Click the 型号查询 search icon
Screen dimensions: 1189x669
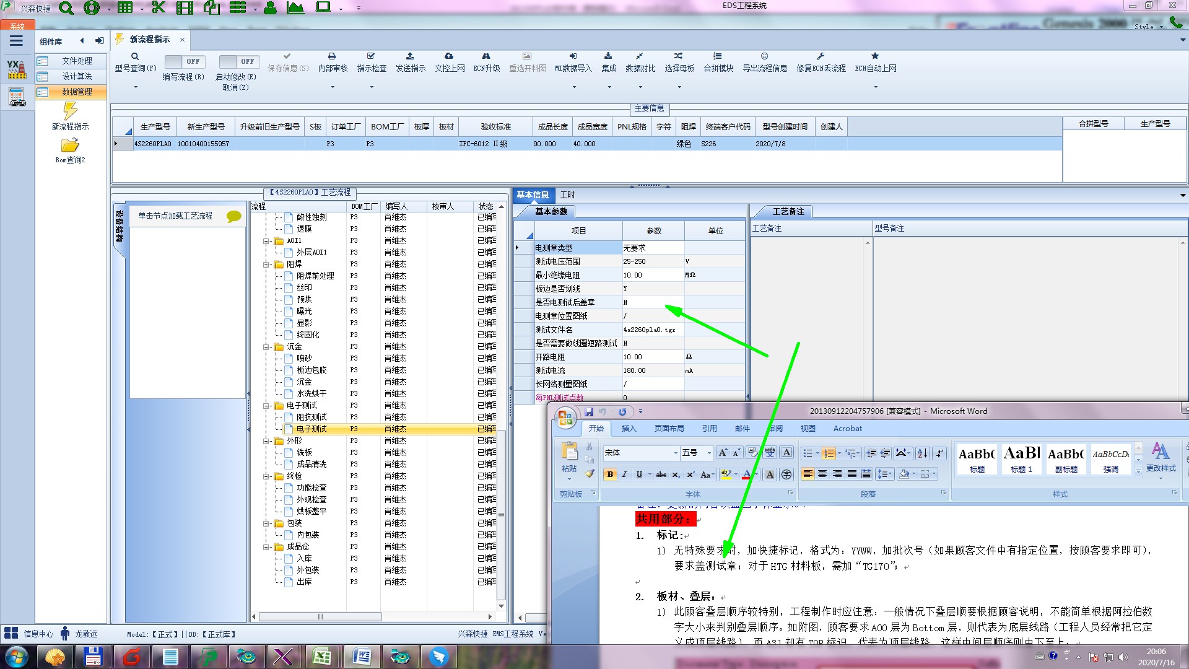pyautogui.click(x=134, y=56)
